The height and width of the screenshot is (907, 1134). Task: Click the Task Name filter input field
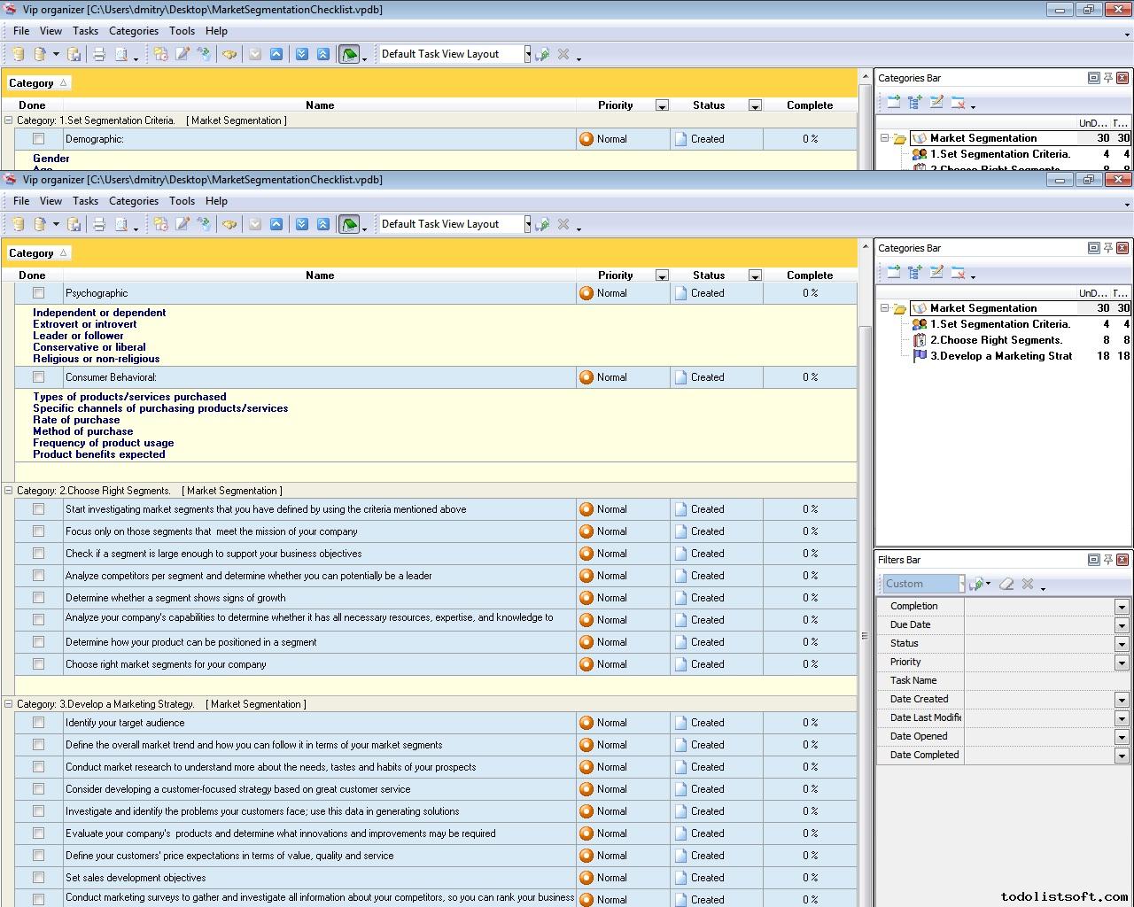1045,680
